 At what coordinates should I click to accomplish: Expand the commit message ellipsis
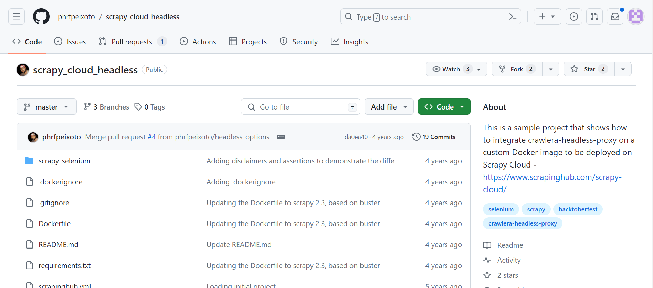point(281,137)
